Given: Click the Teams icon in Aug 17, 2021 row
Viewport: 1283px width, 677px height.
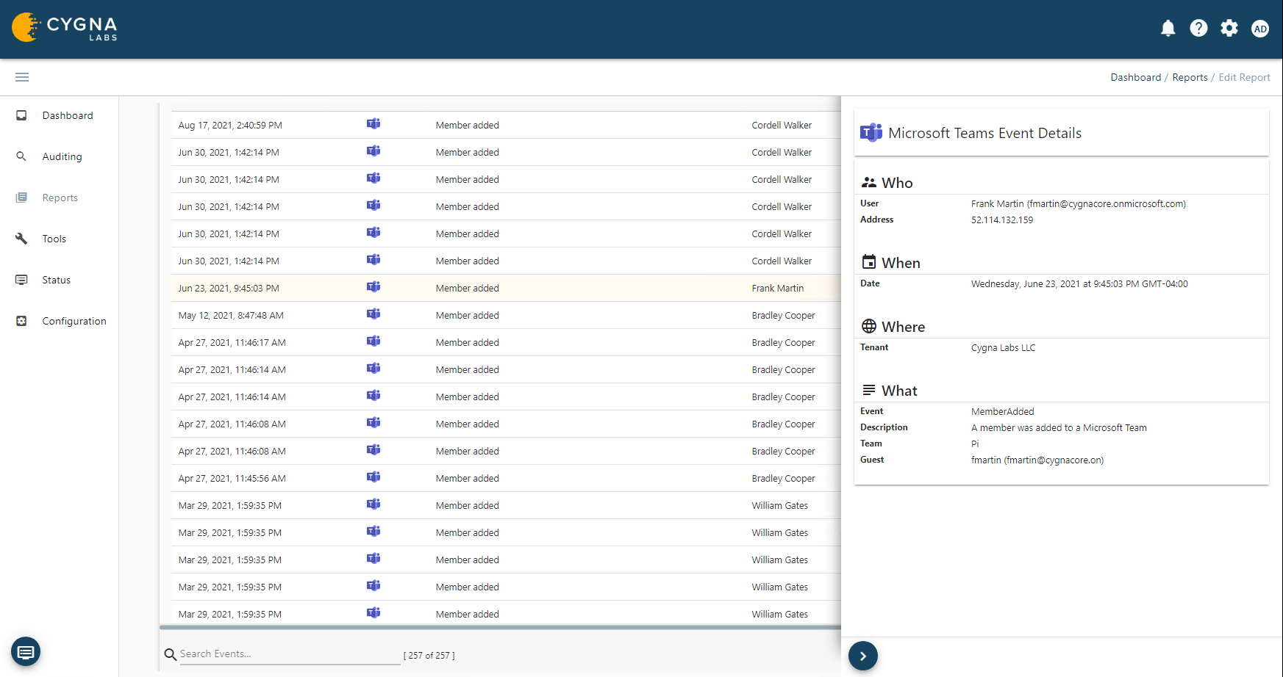Looking at the screenshot, I should coord(374,124).
